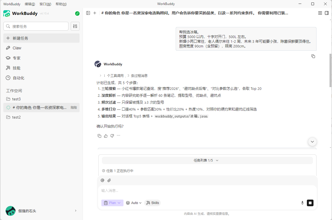Open the Skills selector button
The width and height of the screenshot is (332, 220).
pyautogui.click(x=152, y=203)
